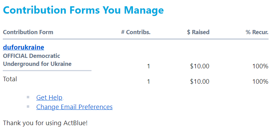271x129 pixels.
Task: Click the bullet beside Get Help
Action: click(x=28, y=97)
